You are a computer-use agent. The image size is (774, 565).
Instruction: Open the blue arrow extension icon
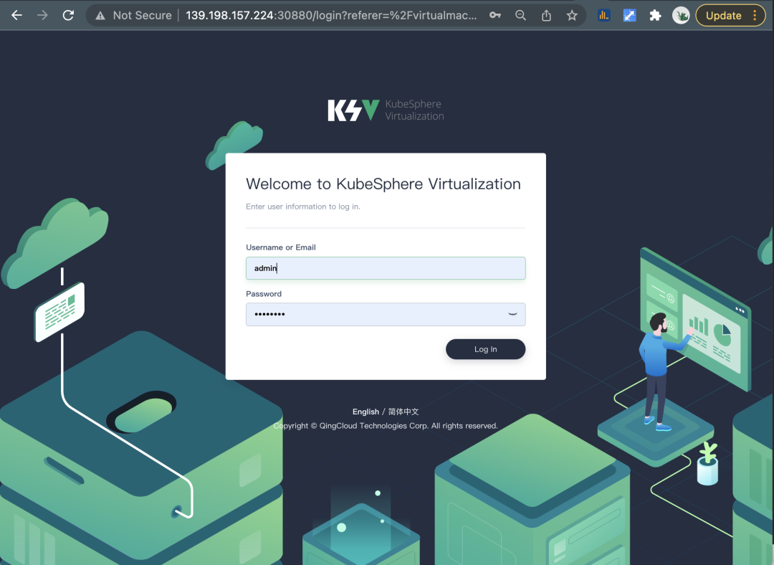point(629,15)
